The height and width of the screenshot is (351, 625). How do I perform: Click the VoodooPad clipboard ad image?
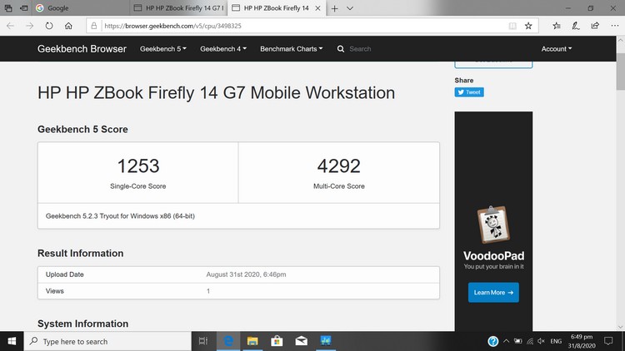pos(493,225)
